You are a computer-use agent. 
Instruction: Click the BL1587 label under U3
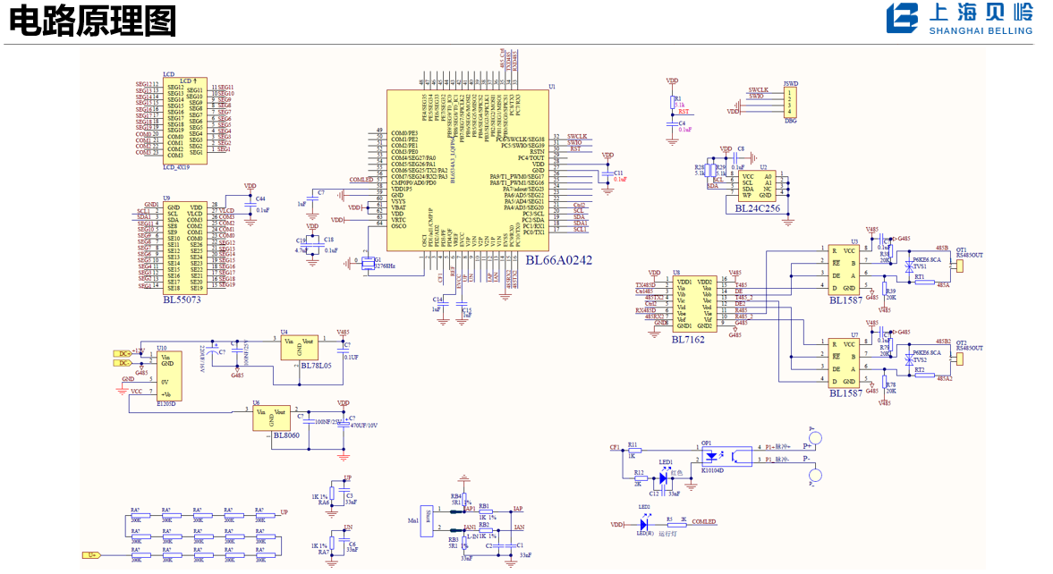[x=845, y=300]
